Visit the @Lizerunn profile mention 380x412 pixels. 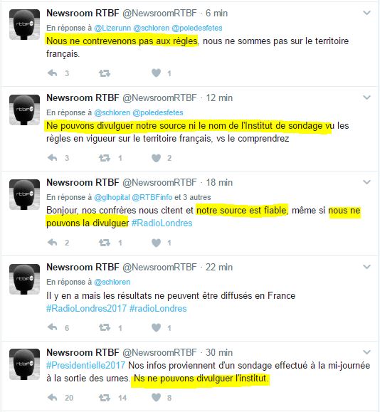(x=112, y=28)
